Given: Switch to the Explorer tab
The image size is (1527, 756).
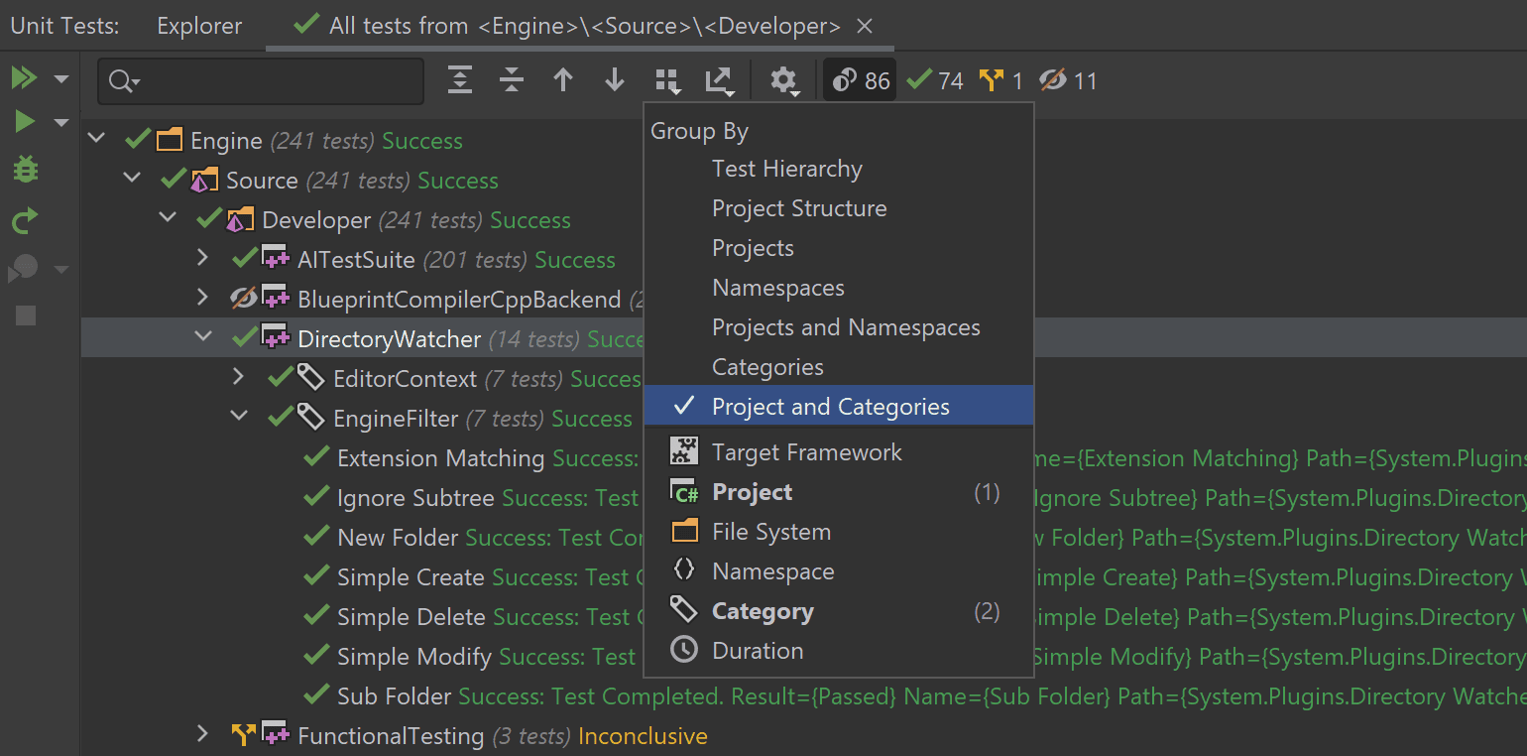Looking at the screenshot, I should (198, 26).
